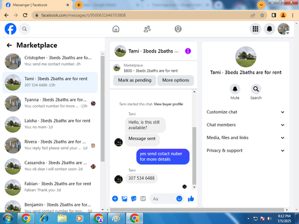The image size is (299, 224).
Task: Click the browser address bar URL
Action: (83, 15)
